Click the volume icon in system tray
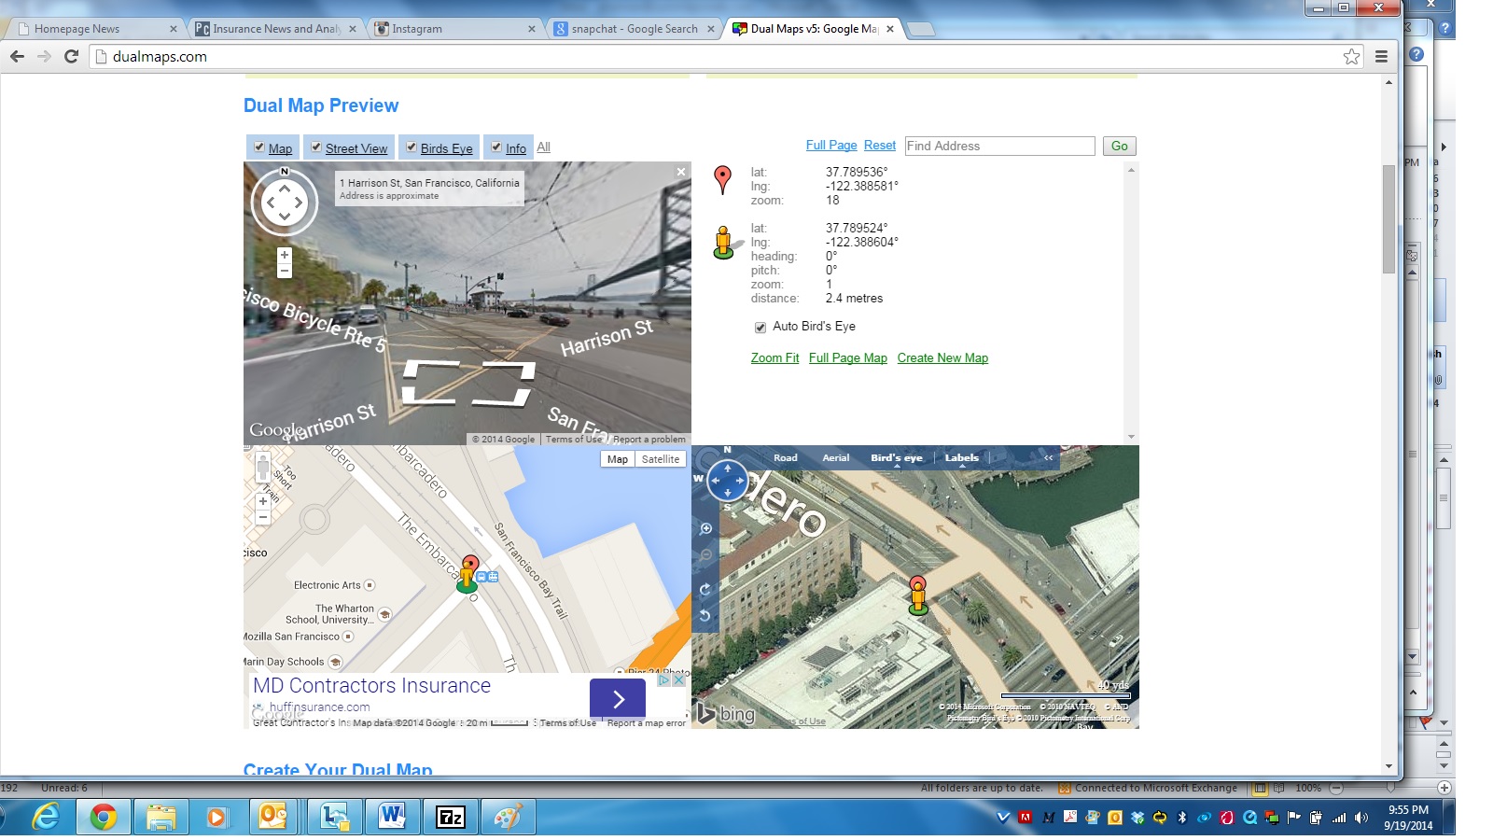The image size is (1493, 840). click(x=1361, y=818)
